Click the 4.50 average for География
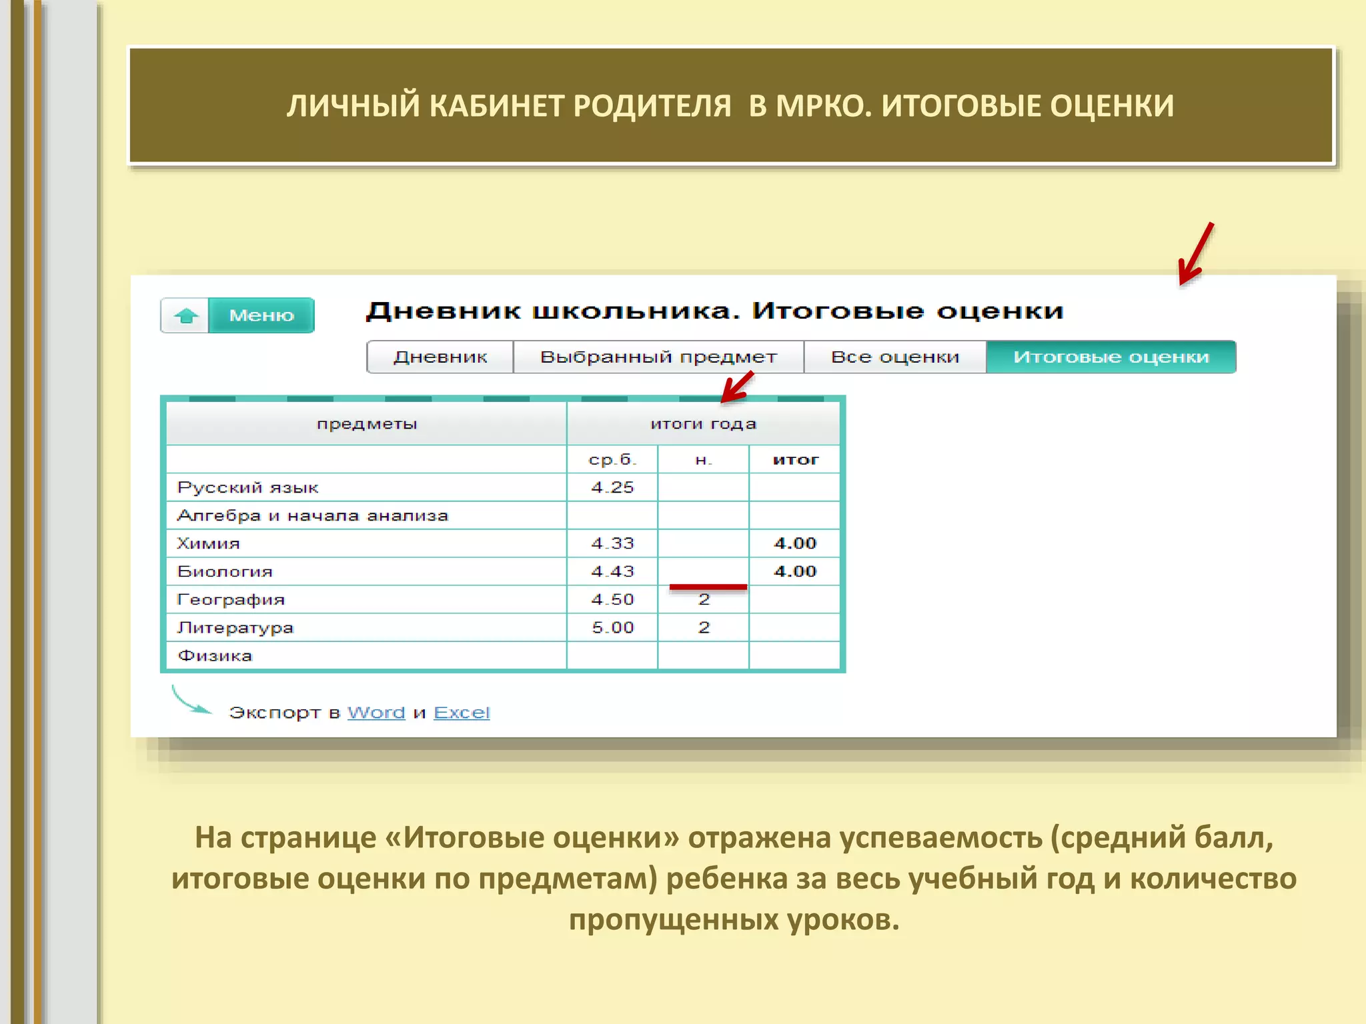 click(612, 599)
